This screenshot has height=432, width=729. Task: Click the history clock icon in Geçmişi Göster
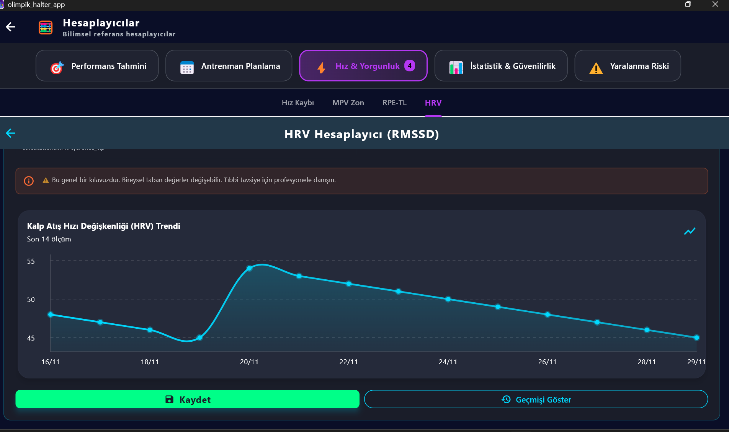(x=505, y=399)
